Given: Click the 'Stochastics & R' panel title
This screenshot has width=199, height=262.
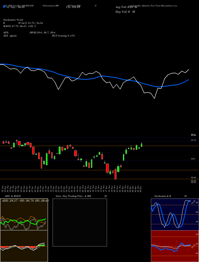Looking at the screenshot, I should 162,196.
